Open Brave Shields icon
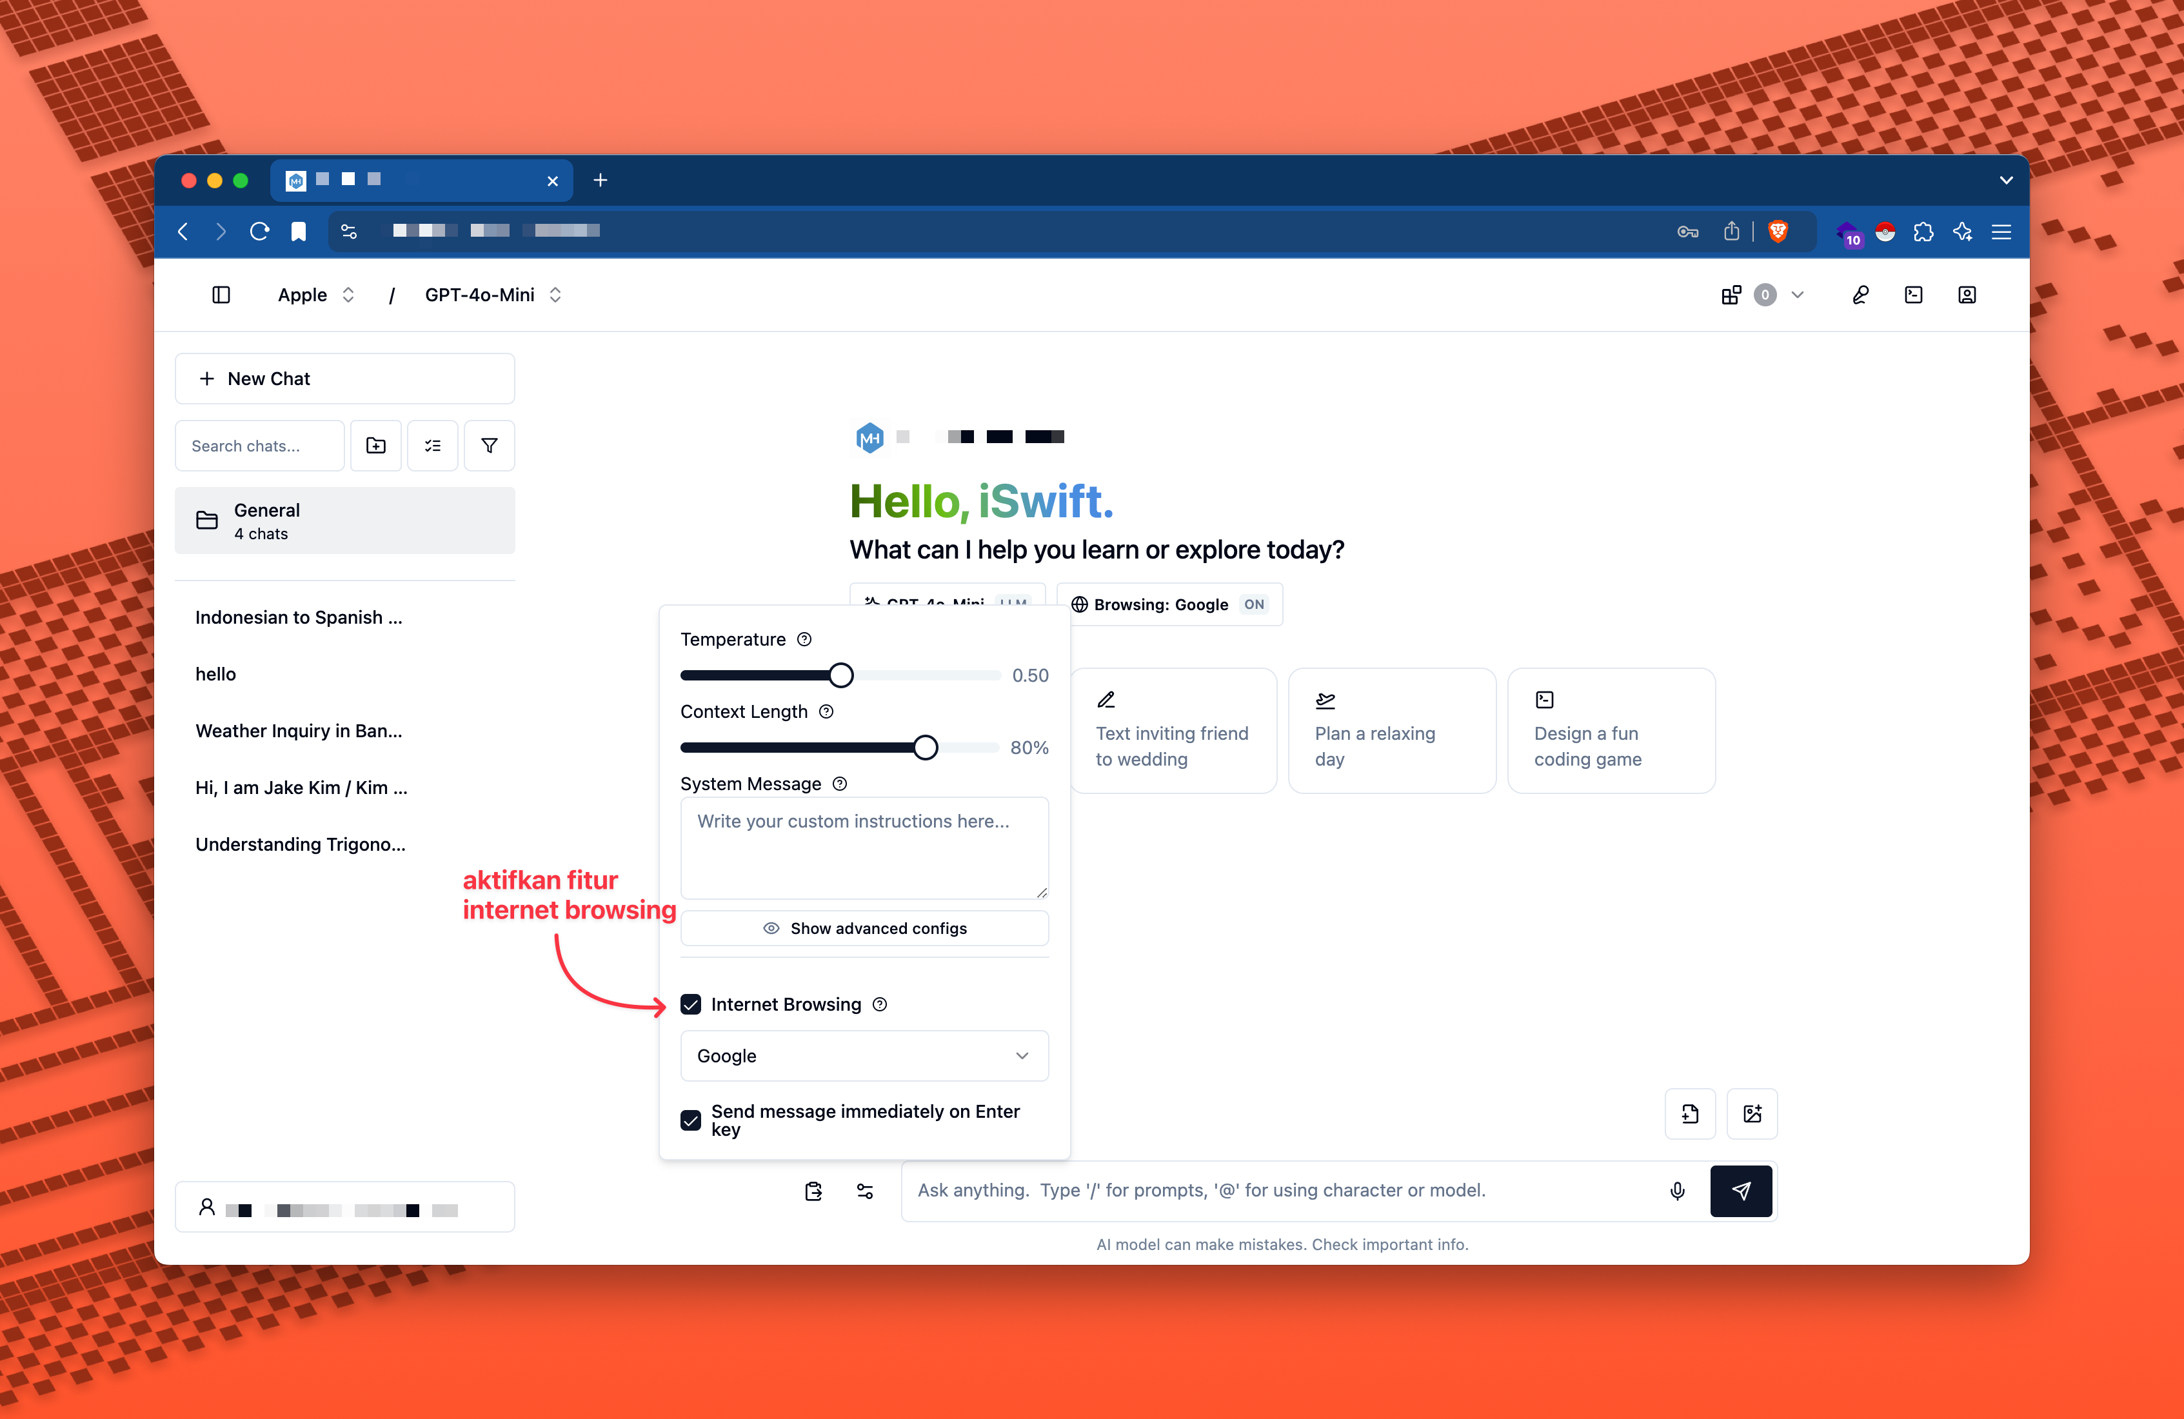This screenshot has width=2184, height=1419. (x=1778, y=232)
